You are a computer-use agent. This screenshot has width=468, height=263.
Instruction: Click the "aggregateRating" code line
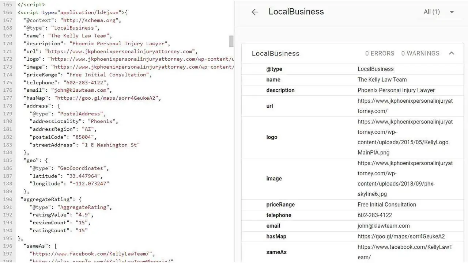click(51, 199)
